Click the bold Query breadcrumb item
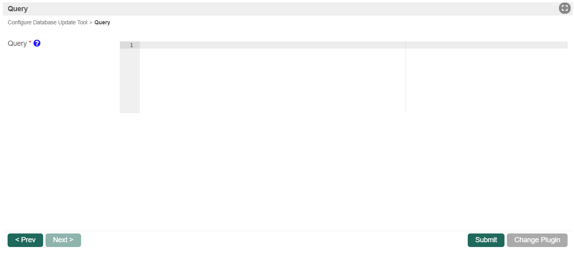 tap(102, 23)
